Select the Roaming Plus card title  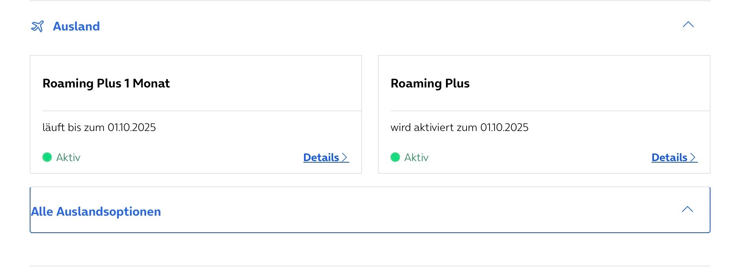(430, 84)
